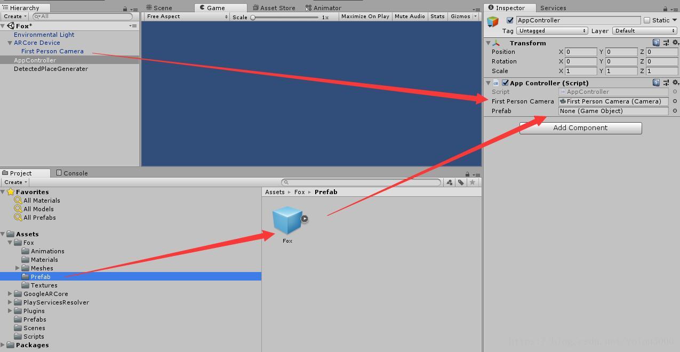Switch to the Console tab
The image size is (680, 352).
71,173
